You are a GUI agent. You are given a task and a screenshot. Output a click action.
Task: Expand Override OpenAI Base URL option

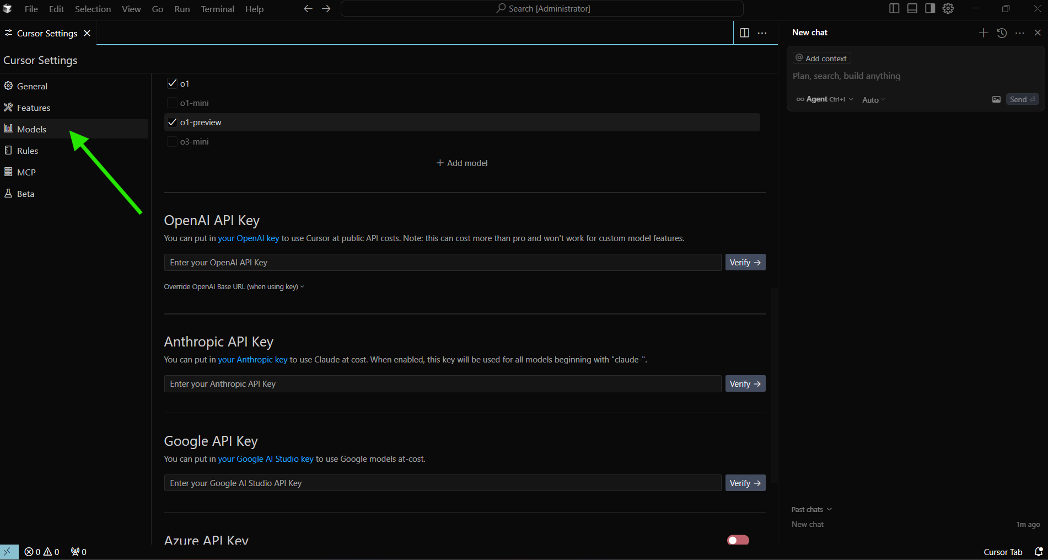(x=234, y=287)
